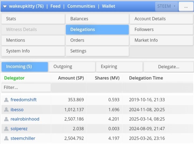This screenshot has width=194, height=144.
Task: Click the avatar icon beside freedomshift
Action: (6, 100)
